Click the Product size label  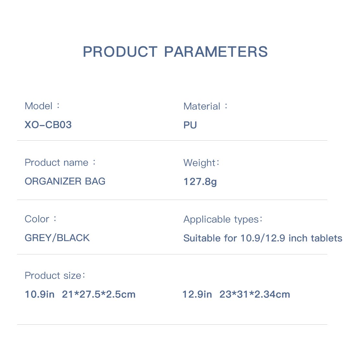(x=52, y=275)
